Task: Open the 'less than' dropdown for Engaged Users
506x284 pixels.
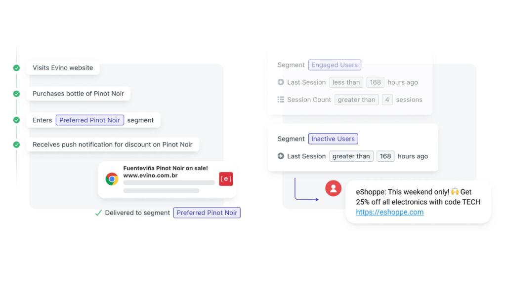Action: point(346,82)
